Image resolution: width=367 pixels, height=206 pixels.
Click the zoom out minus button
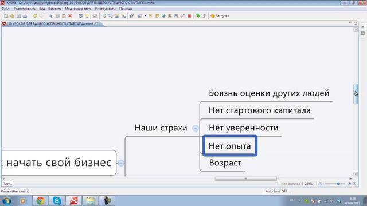321,184
